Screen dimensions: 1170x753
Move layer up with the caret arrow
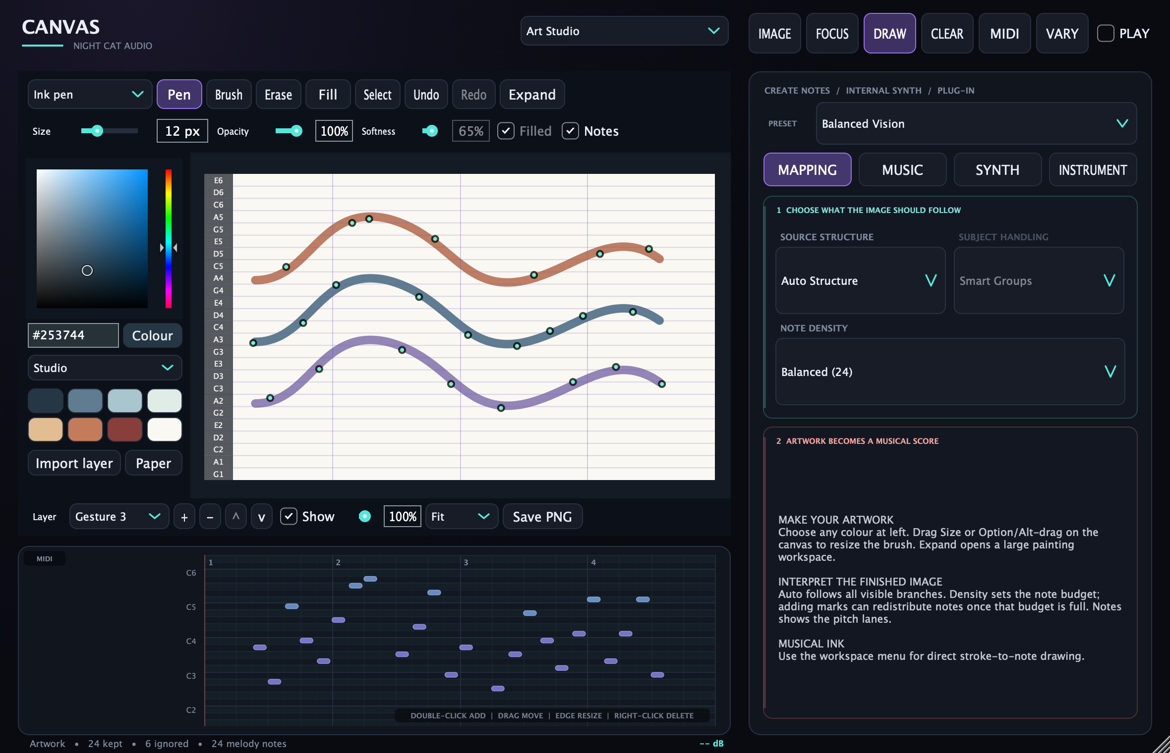pos(236,517)
